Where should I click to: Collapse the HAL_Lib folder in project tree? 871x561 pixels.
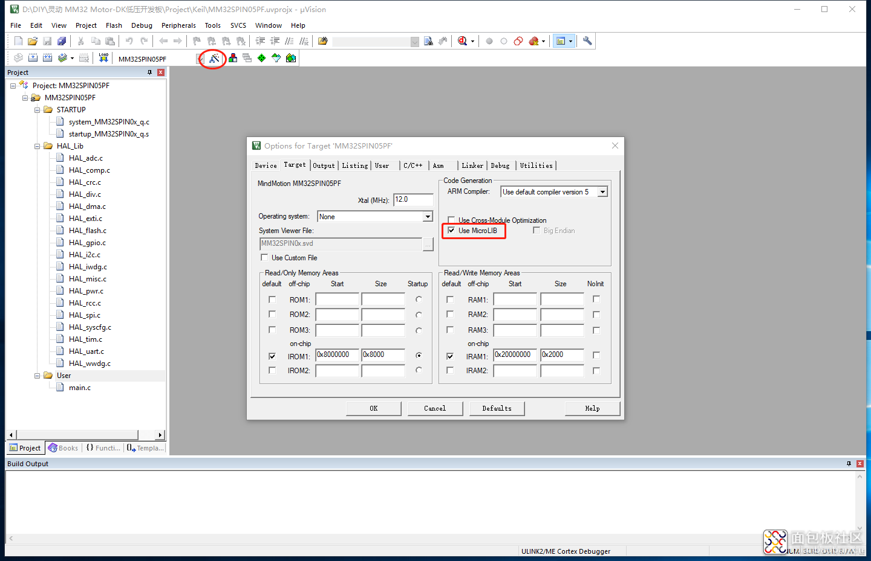pos(38,146)
